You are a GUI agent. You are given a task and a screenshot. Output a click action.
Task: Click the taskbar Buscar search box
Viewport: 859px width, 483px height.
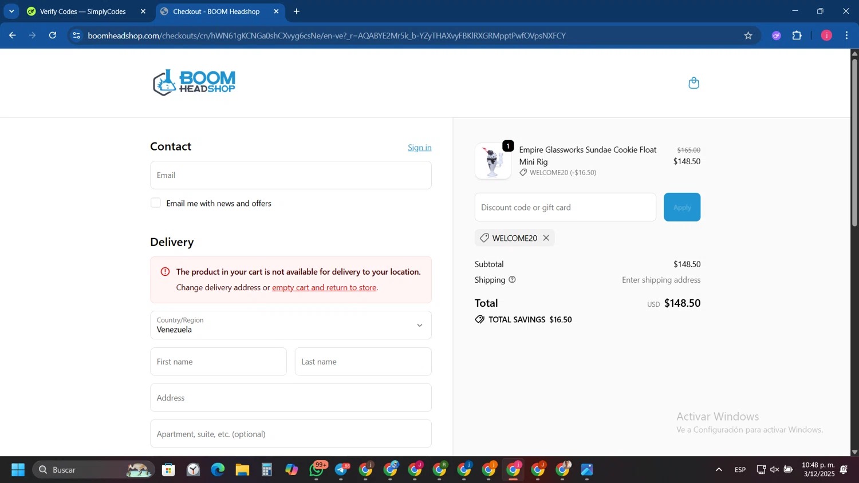(94, 470)
